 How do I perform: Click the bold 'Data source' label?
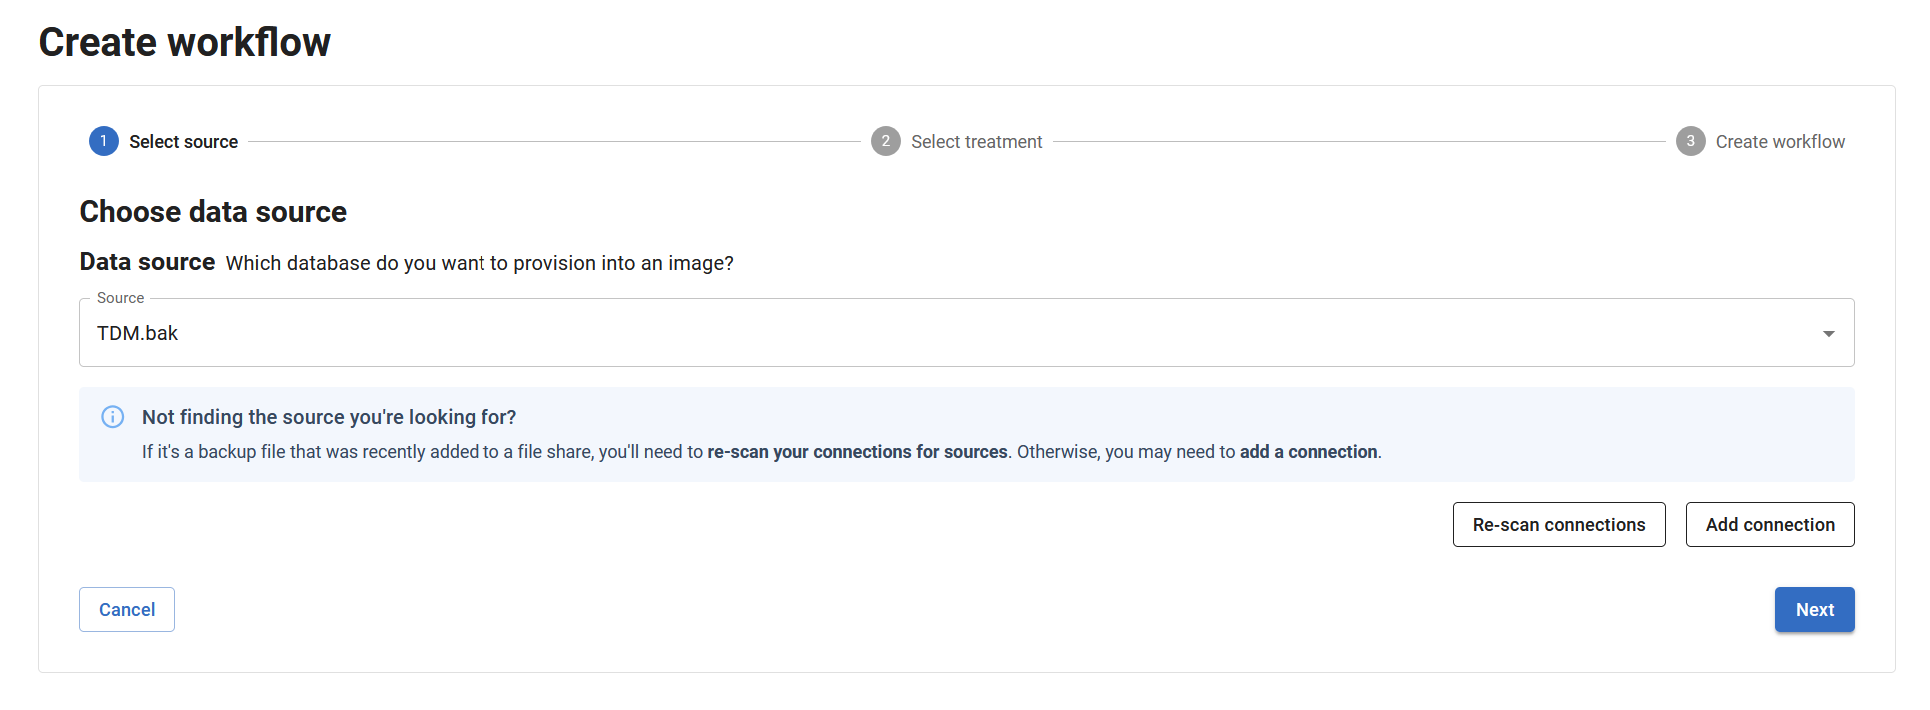pos(147,262)
